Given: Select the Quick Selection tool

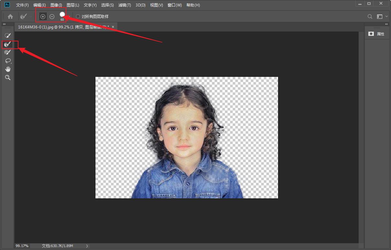Looking at the screenshot, I should [x=8, y=35].
